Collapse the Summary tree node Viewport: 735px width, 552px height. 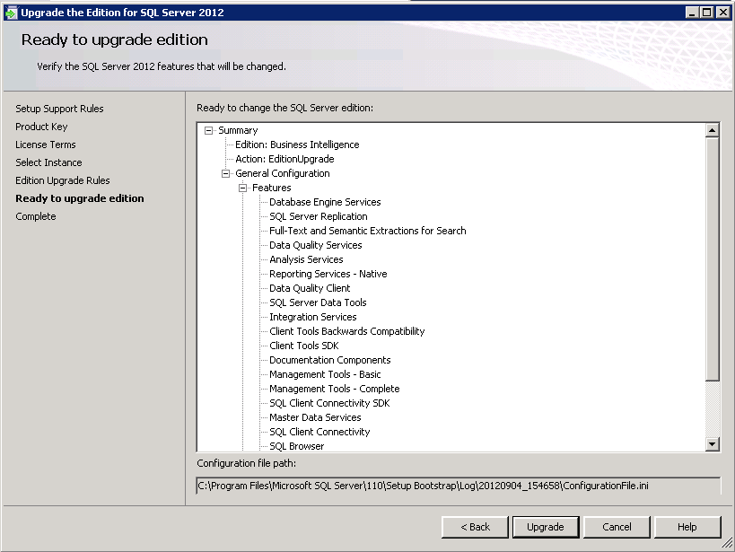click(x=208, y=131)
